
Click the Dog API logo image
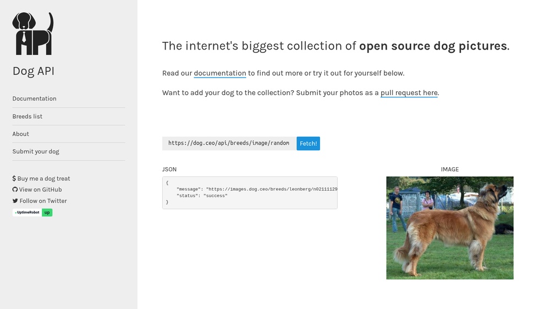tap(33, 34)
